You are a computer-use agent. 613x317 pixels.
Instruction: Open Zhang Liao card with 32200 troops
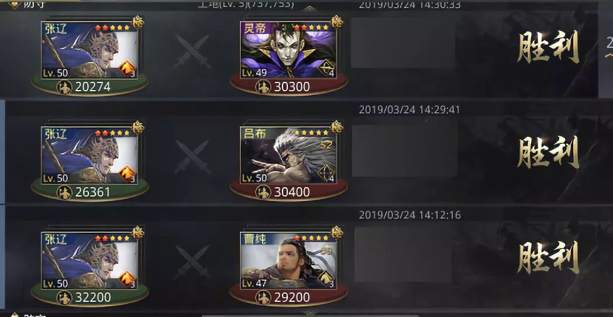tap(89, 260)
